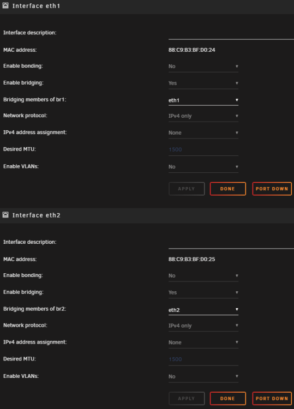294x409 pixels.
Task: Open eth2 Enable bridging dropdown
Action: 203,292
